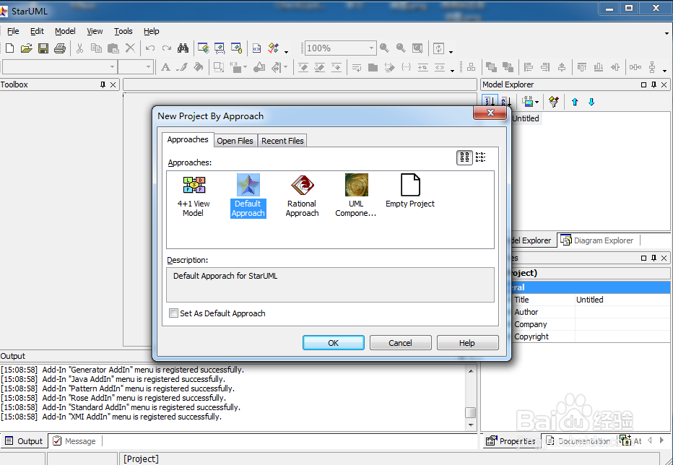The width and height of the screenshot is (673, 465).
Task: Switch to the Recent Files tab
Action: pyautogui.click(x=282, y=140)
